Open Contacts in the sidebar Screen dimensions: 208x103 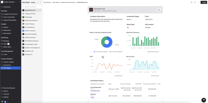click(6, 94)
